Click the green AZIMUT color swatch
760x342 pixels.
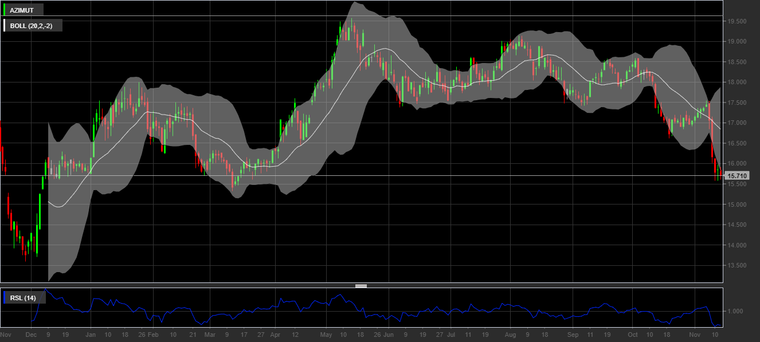point(5,10)
